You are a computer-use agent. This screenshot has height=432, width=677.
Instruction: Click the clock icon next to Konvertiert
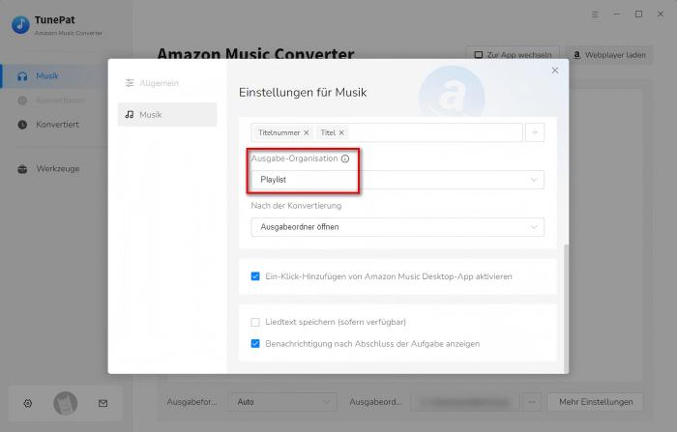[x=22, y=125]
